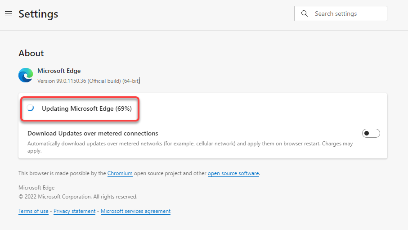This screenshot has width=408, height=230.
Task: Open the open source software link
Action: (x=233, y=173)
